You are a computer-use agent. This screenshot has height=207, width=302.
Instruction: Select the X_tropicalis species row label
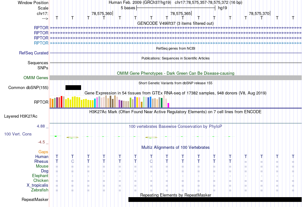38,185
